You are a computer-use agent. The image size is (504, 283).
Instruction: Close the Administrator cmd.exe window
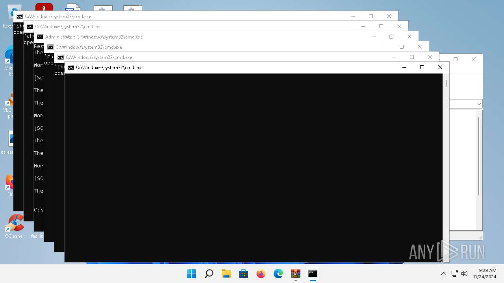click(x=409, y=37)
